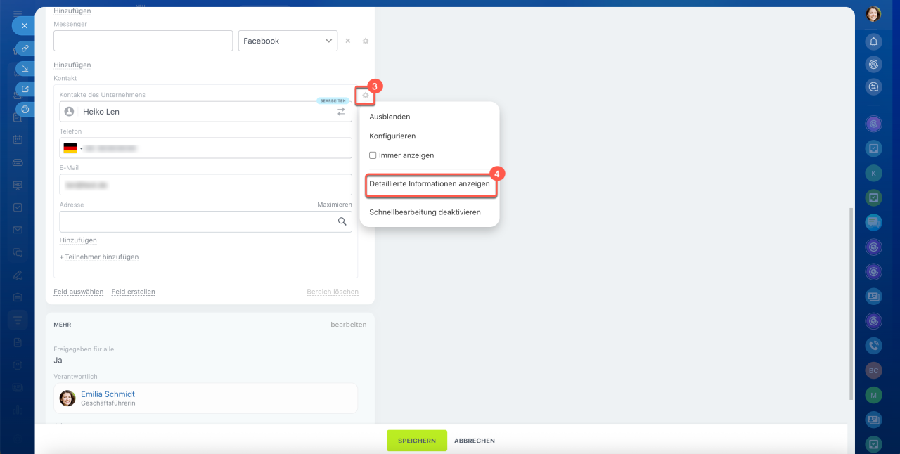Open the green K avatar chat
This screenshot has height=454, width=900.
click(873, 173)
